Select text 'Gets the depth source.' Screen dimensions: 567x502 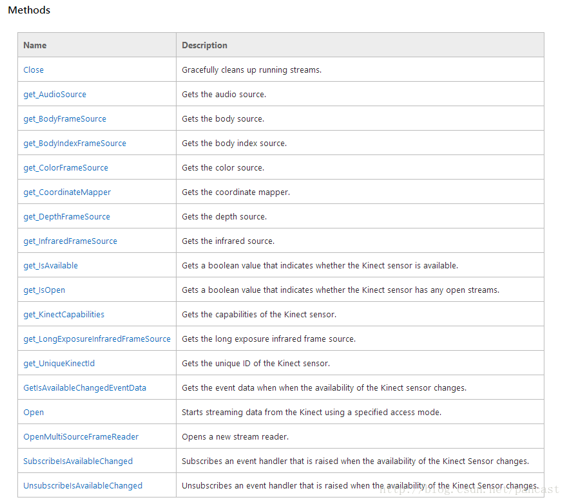(x=224, y=217)
